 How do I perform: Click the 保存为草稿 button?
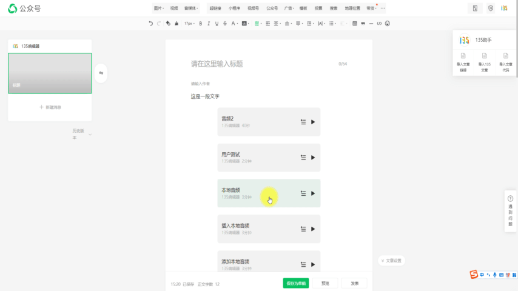(295, 283)
